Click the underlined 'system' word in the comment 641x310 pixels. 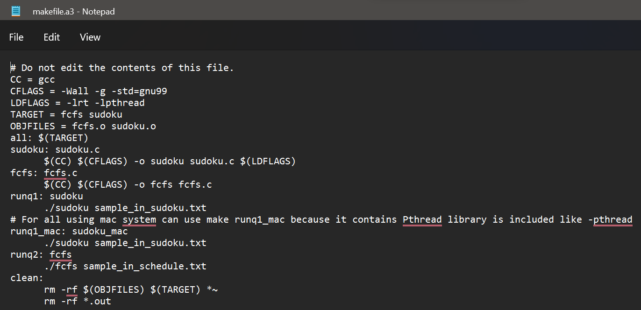(139, 219)
